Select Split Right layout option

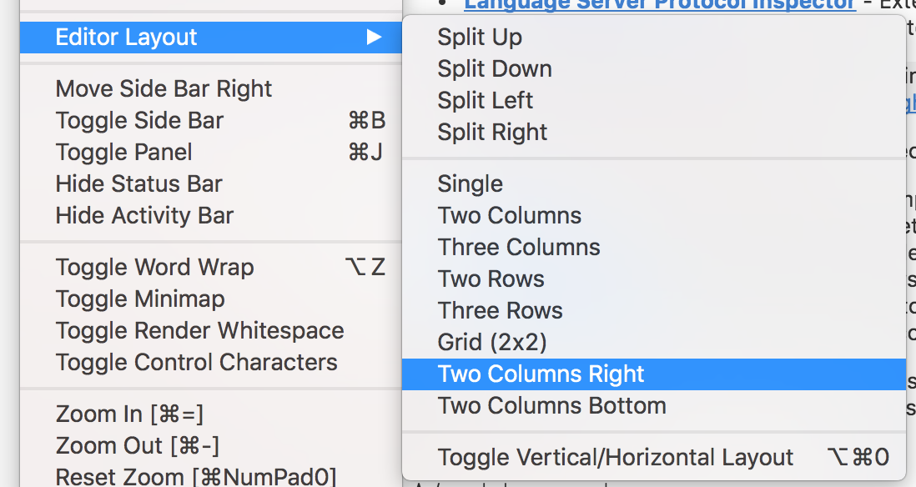click(x=492, y=132)
